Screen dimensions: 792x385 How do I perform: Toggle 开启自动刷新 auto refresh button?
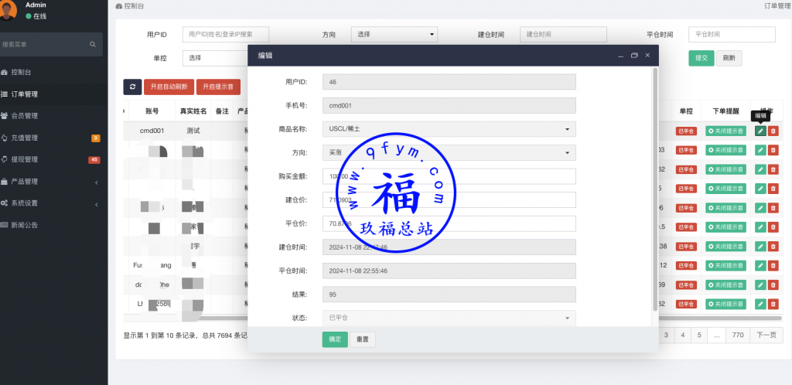coord(169,87)
